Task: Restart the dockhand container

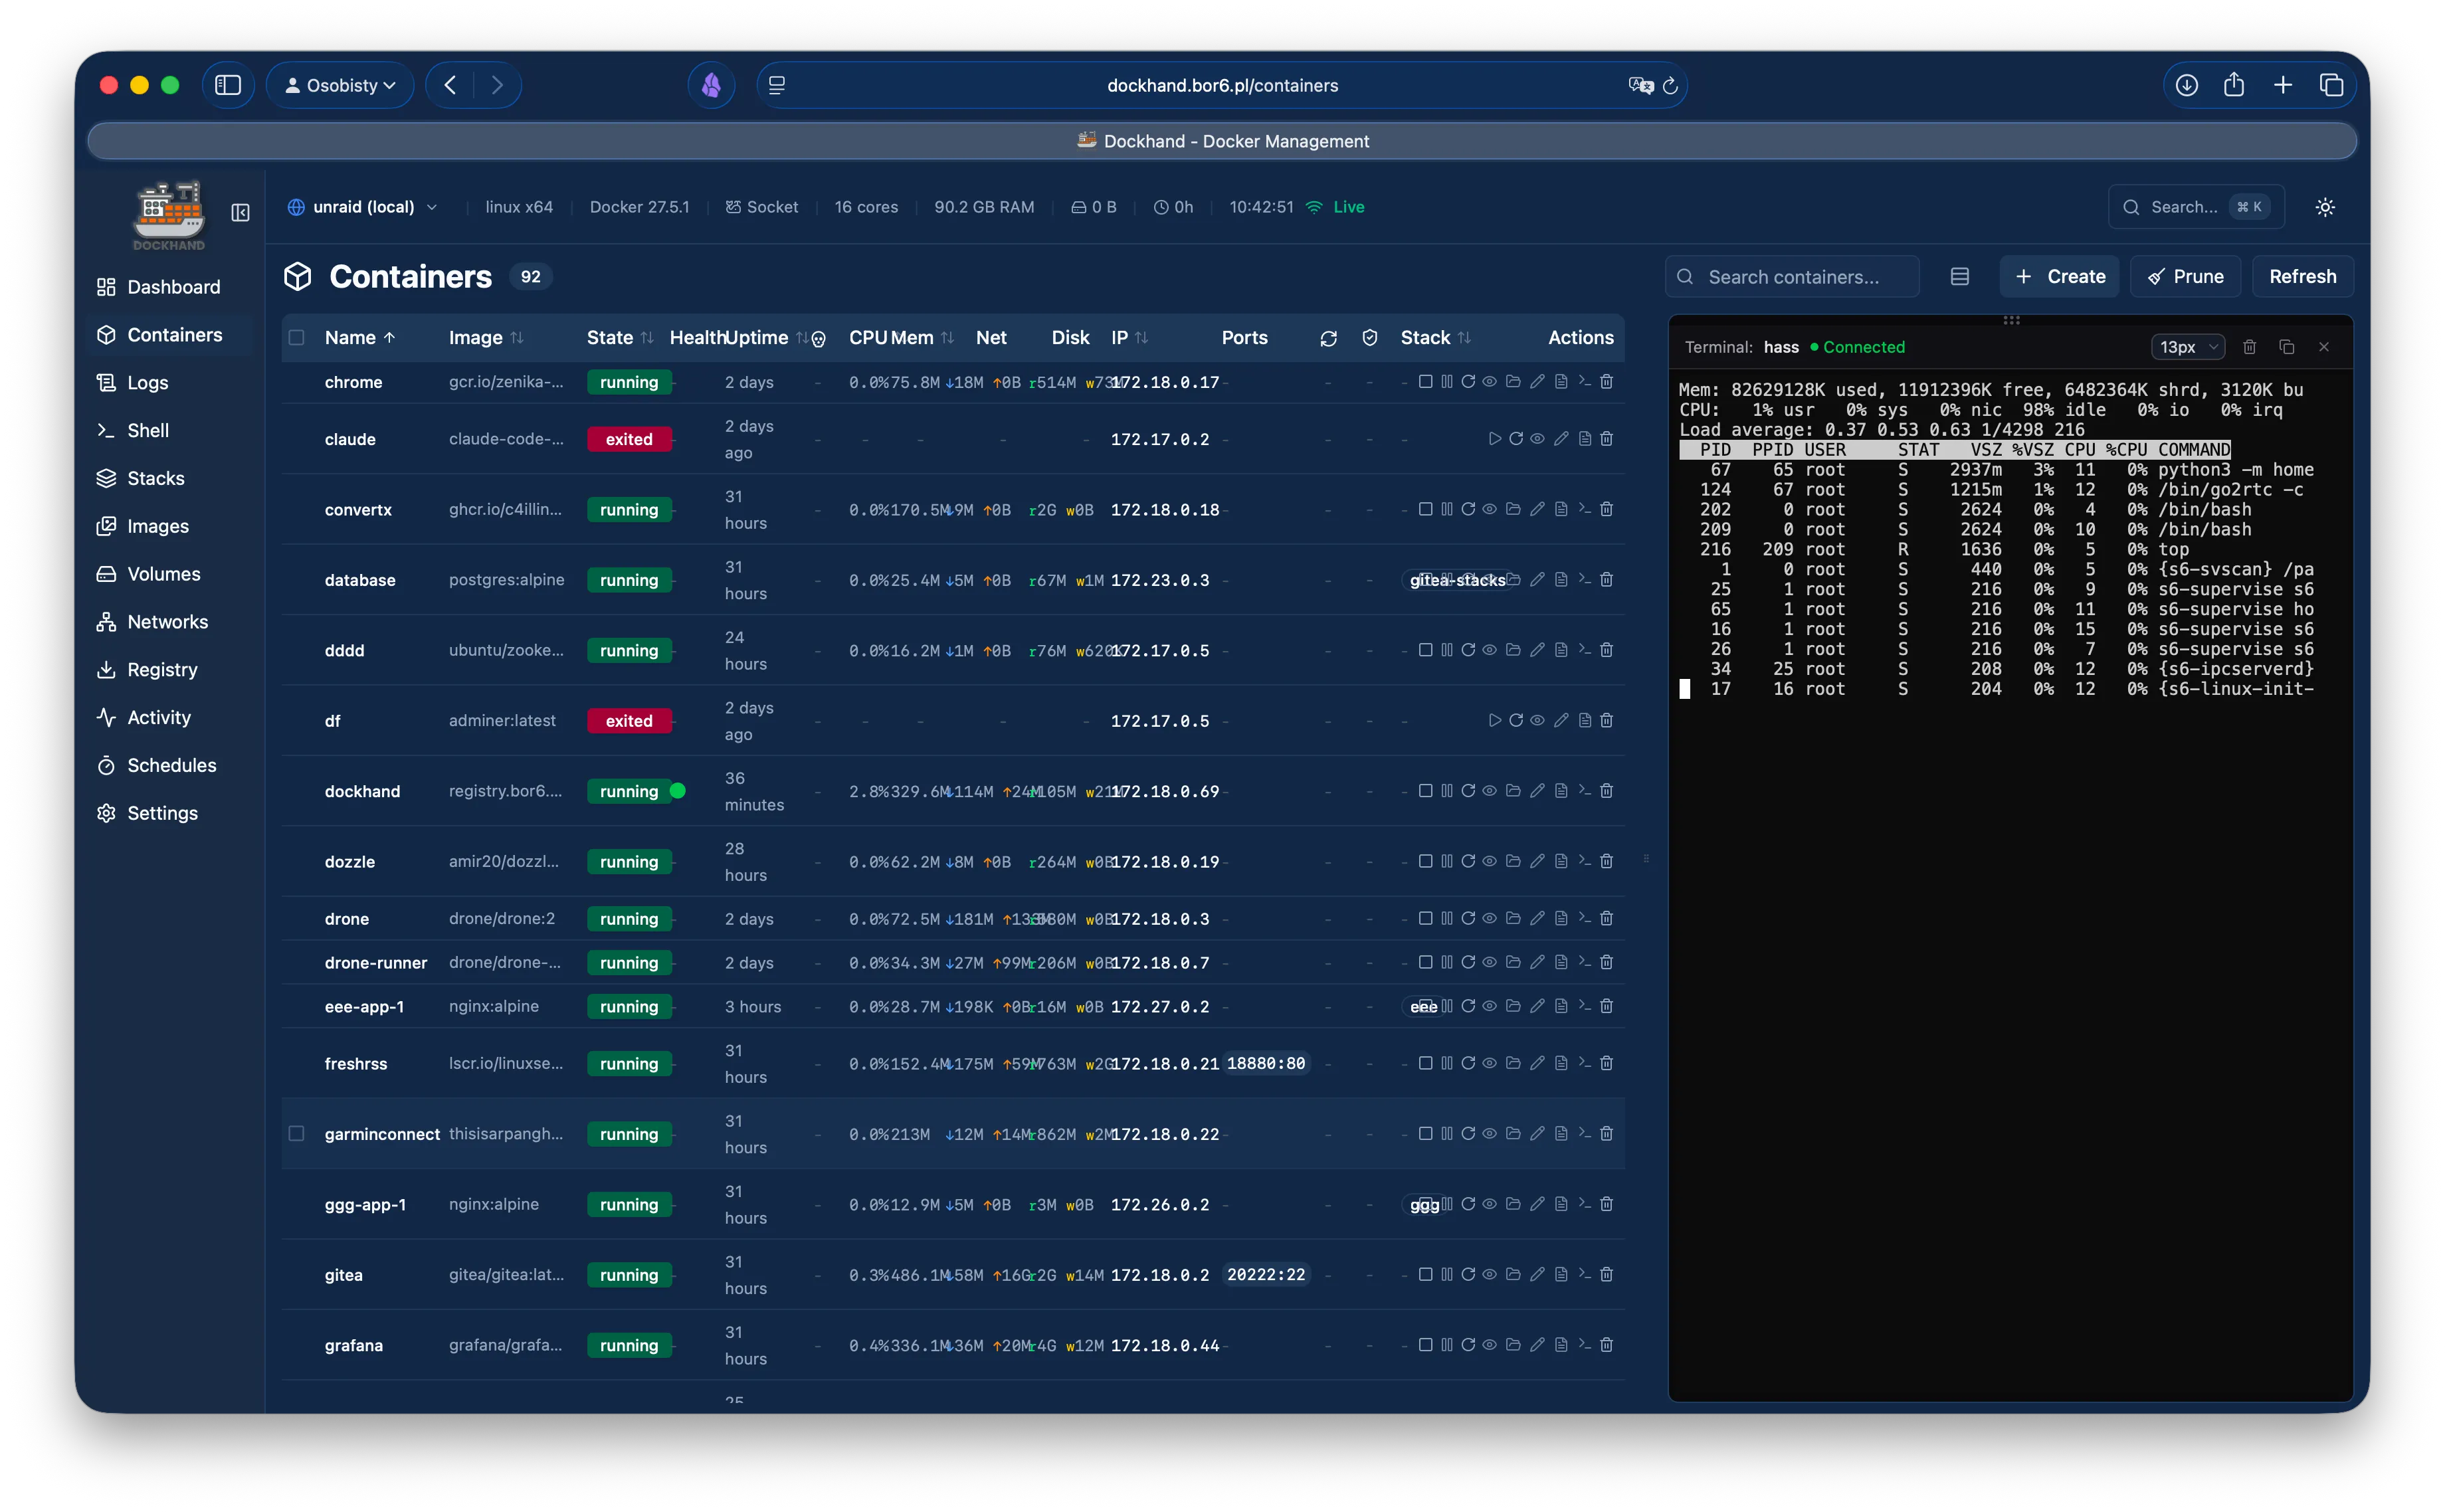Action: pyautogui.click(x=1468, y=790)
